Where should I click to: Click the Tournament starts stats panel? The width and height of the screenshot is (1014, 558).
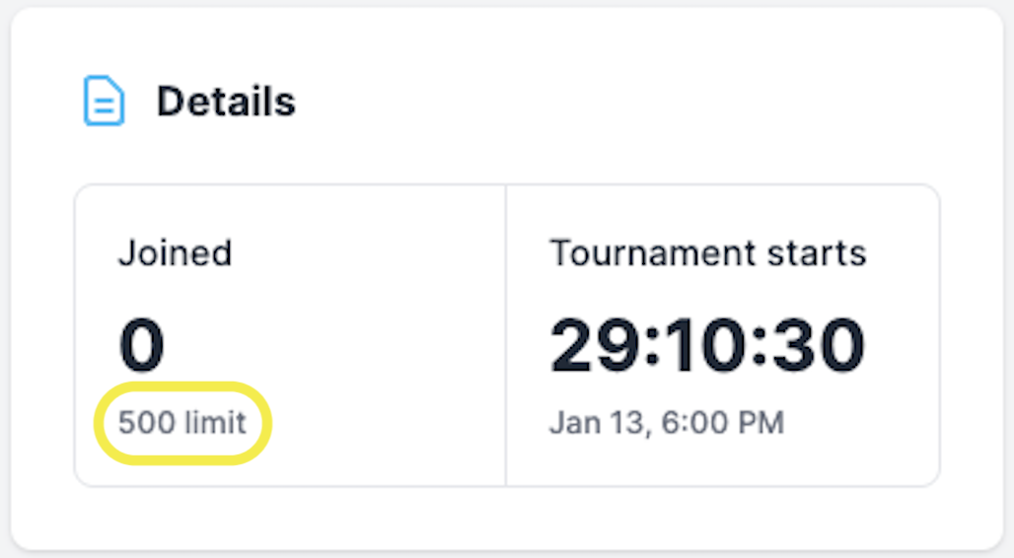pyautogui.click(x=723, y=335)
